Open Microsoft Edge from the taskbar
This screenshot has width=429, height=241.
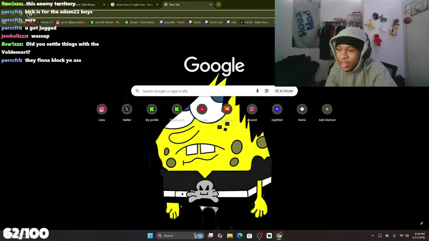(x=240, y=236)
